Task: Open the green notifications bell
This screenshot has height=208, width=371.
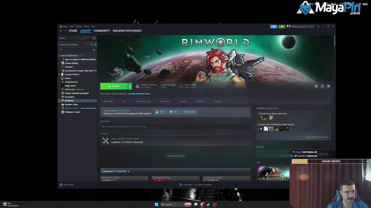Action: [x=282, y=27]
